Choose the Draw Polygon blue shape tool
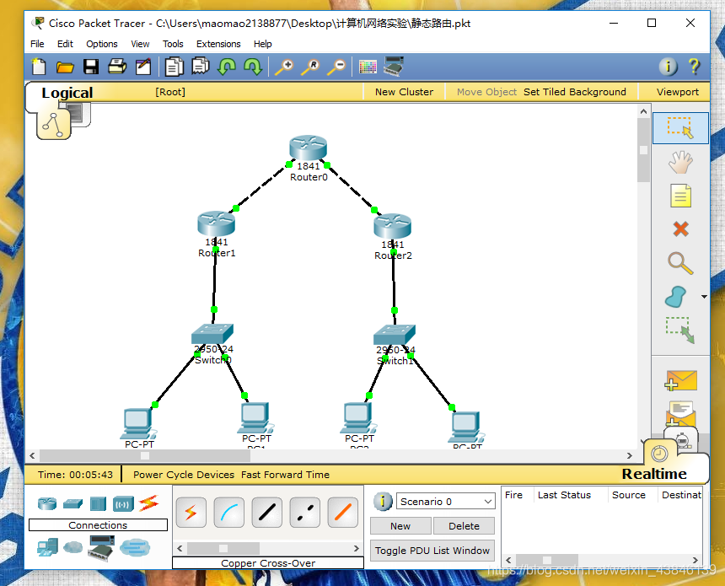Screen dimensions: 725x586 coord(675,297)
